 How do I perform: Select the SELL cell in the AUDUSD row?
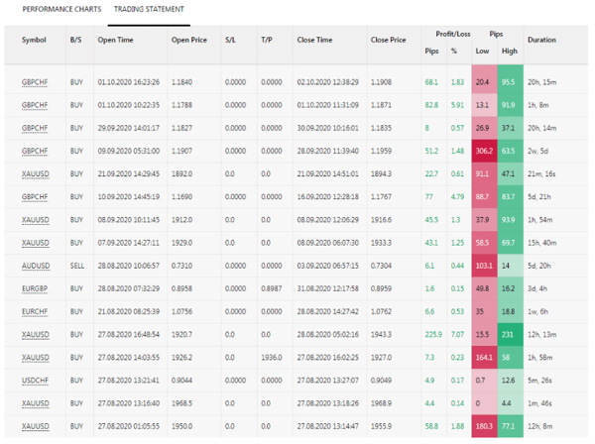click(76, 267)
